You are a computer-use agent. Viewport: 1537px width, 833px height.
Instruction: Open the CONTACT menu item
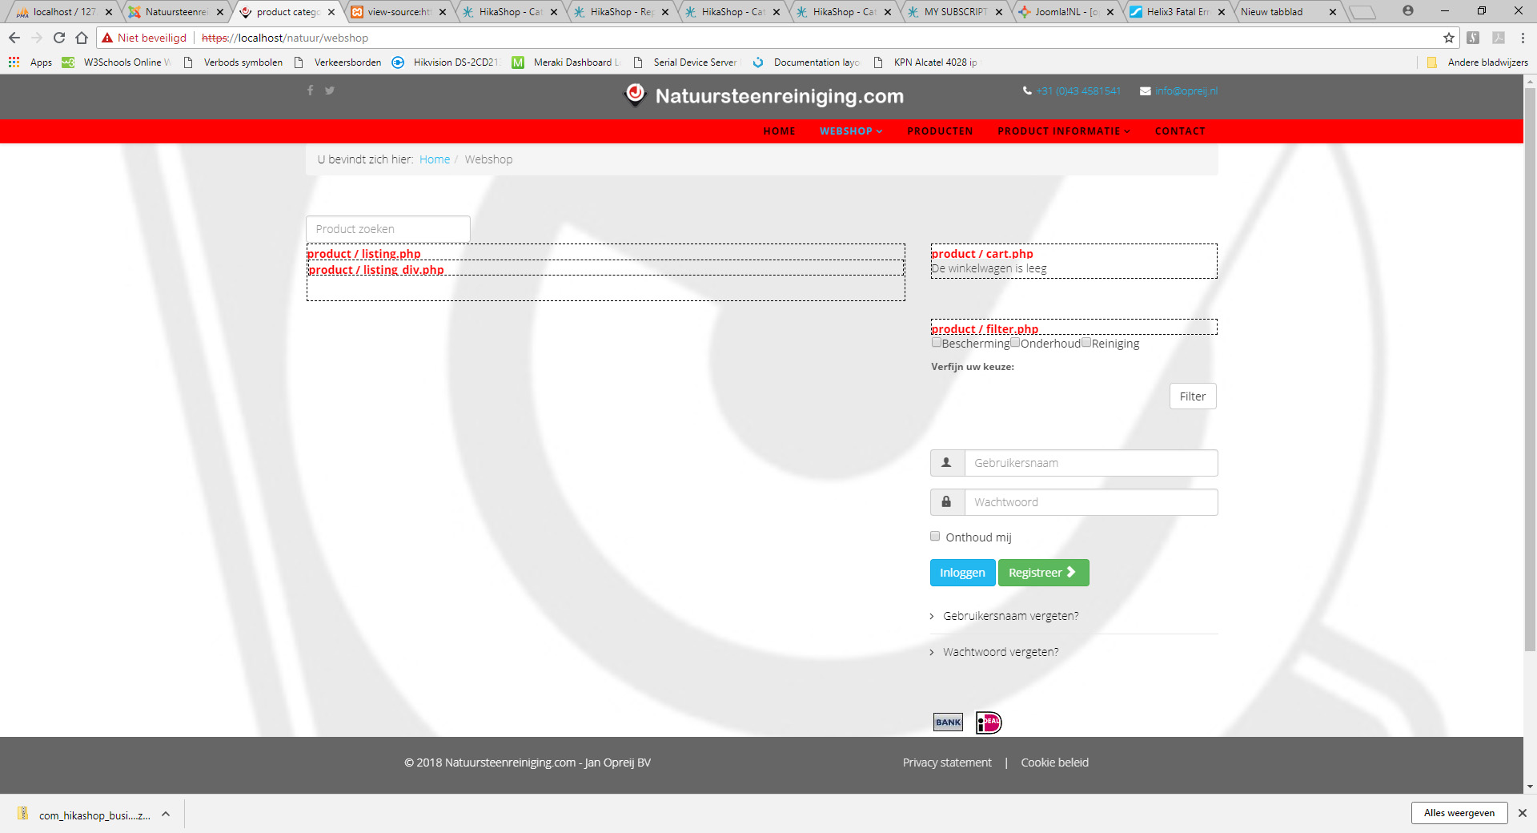click(x=1180, y=131)
